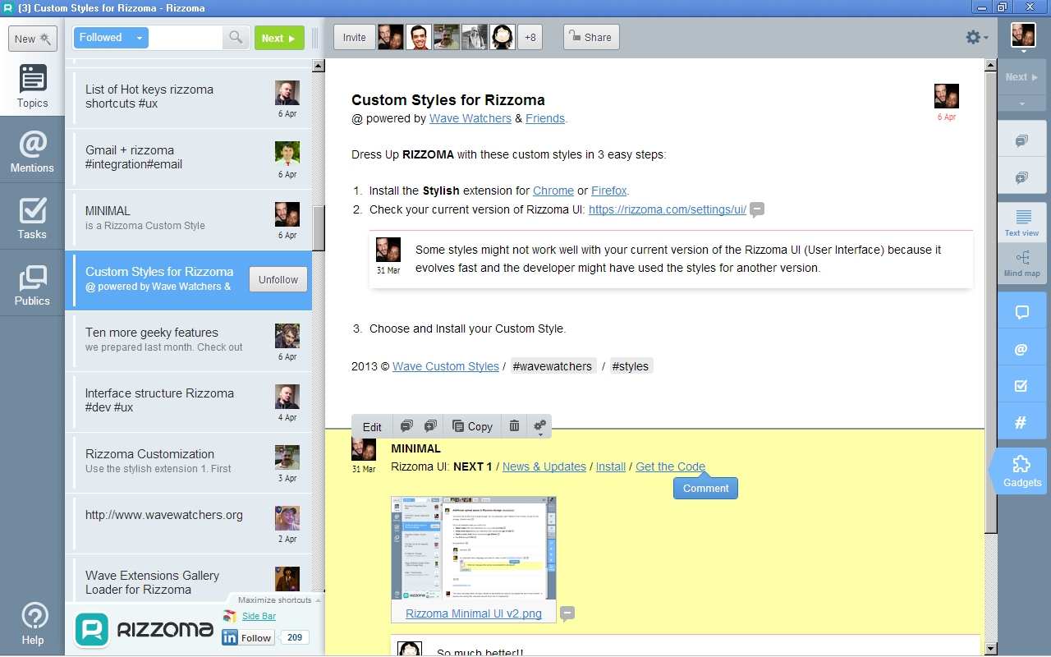
Task: Click the blue Comment button
Action: (705, 488)
